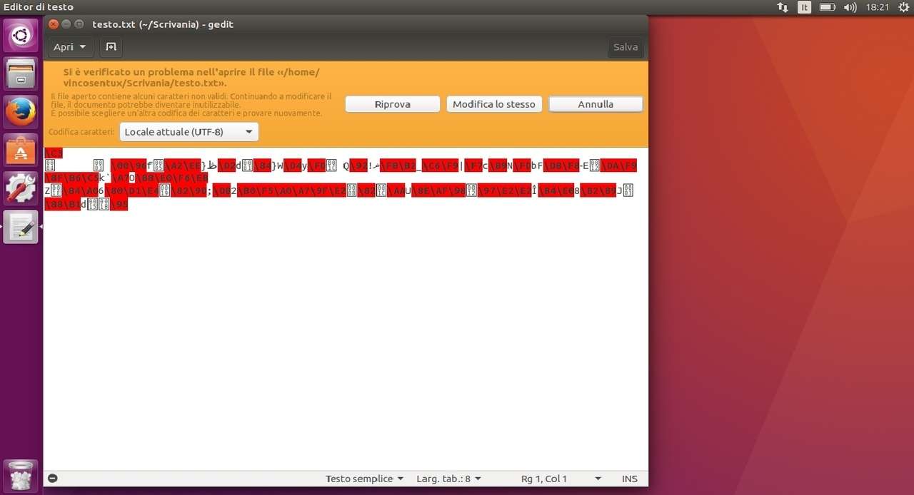Expand the Larg. tab. width dropdown
The image size is (914, 495).
[x=448, y=479]
